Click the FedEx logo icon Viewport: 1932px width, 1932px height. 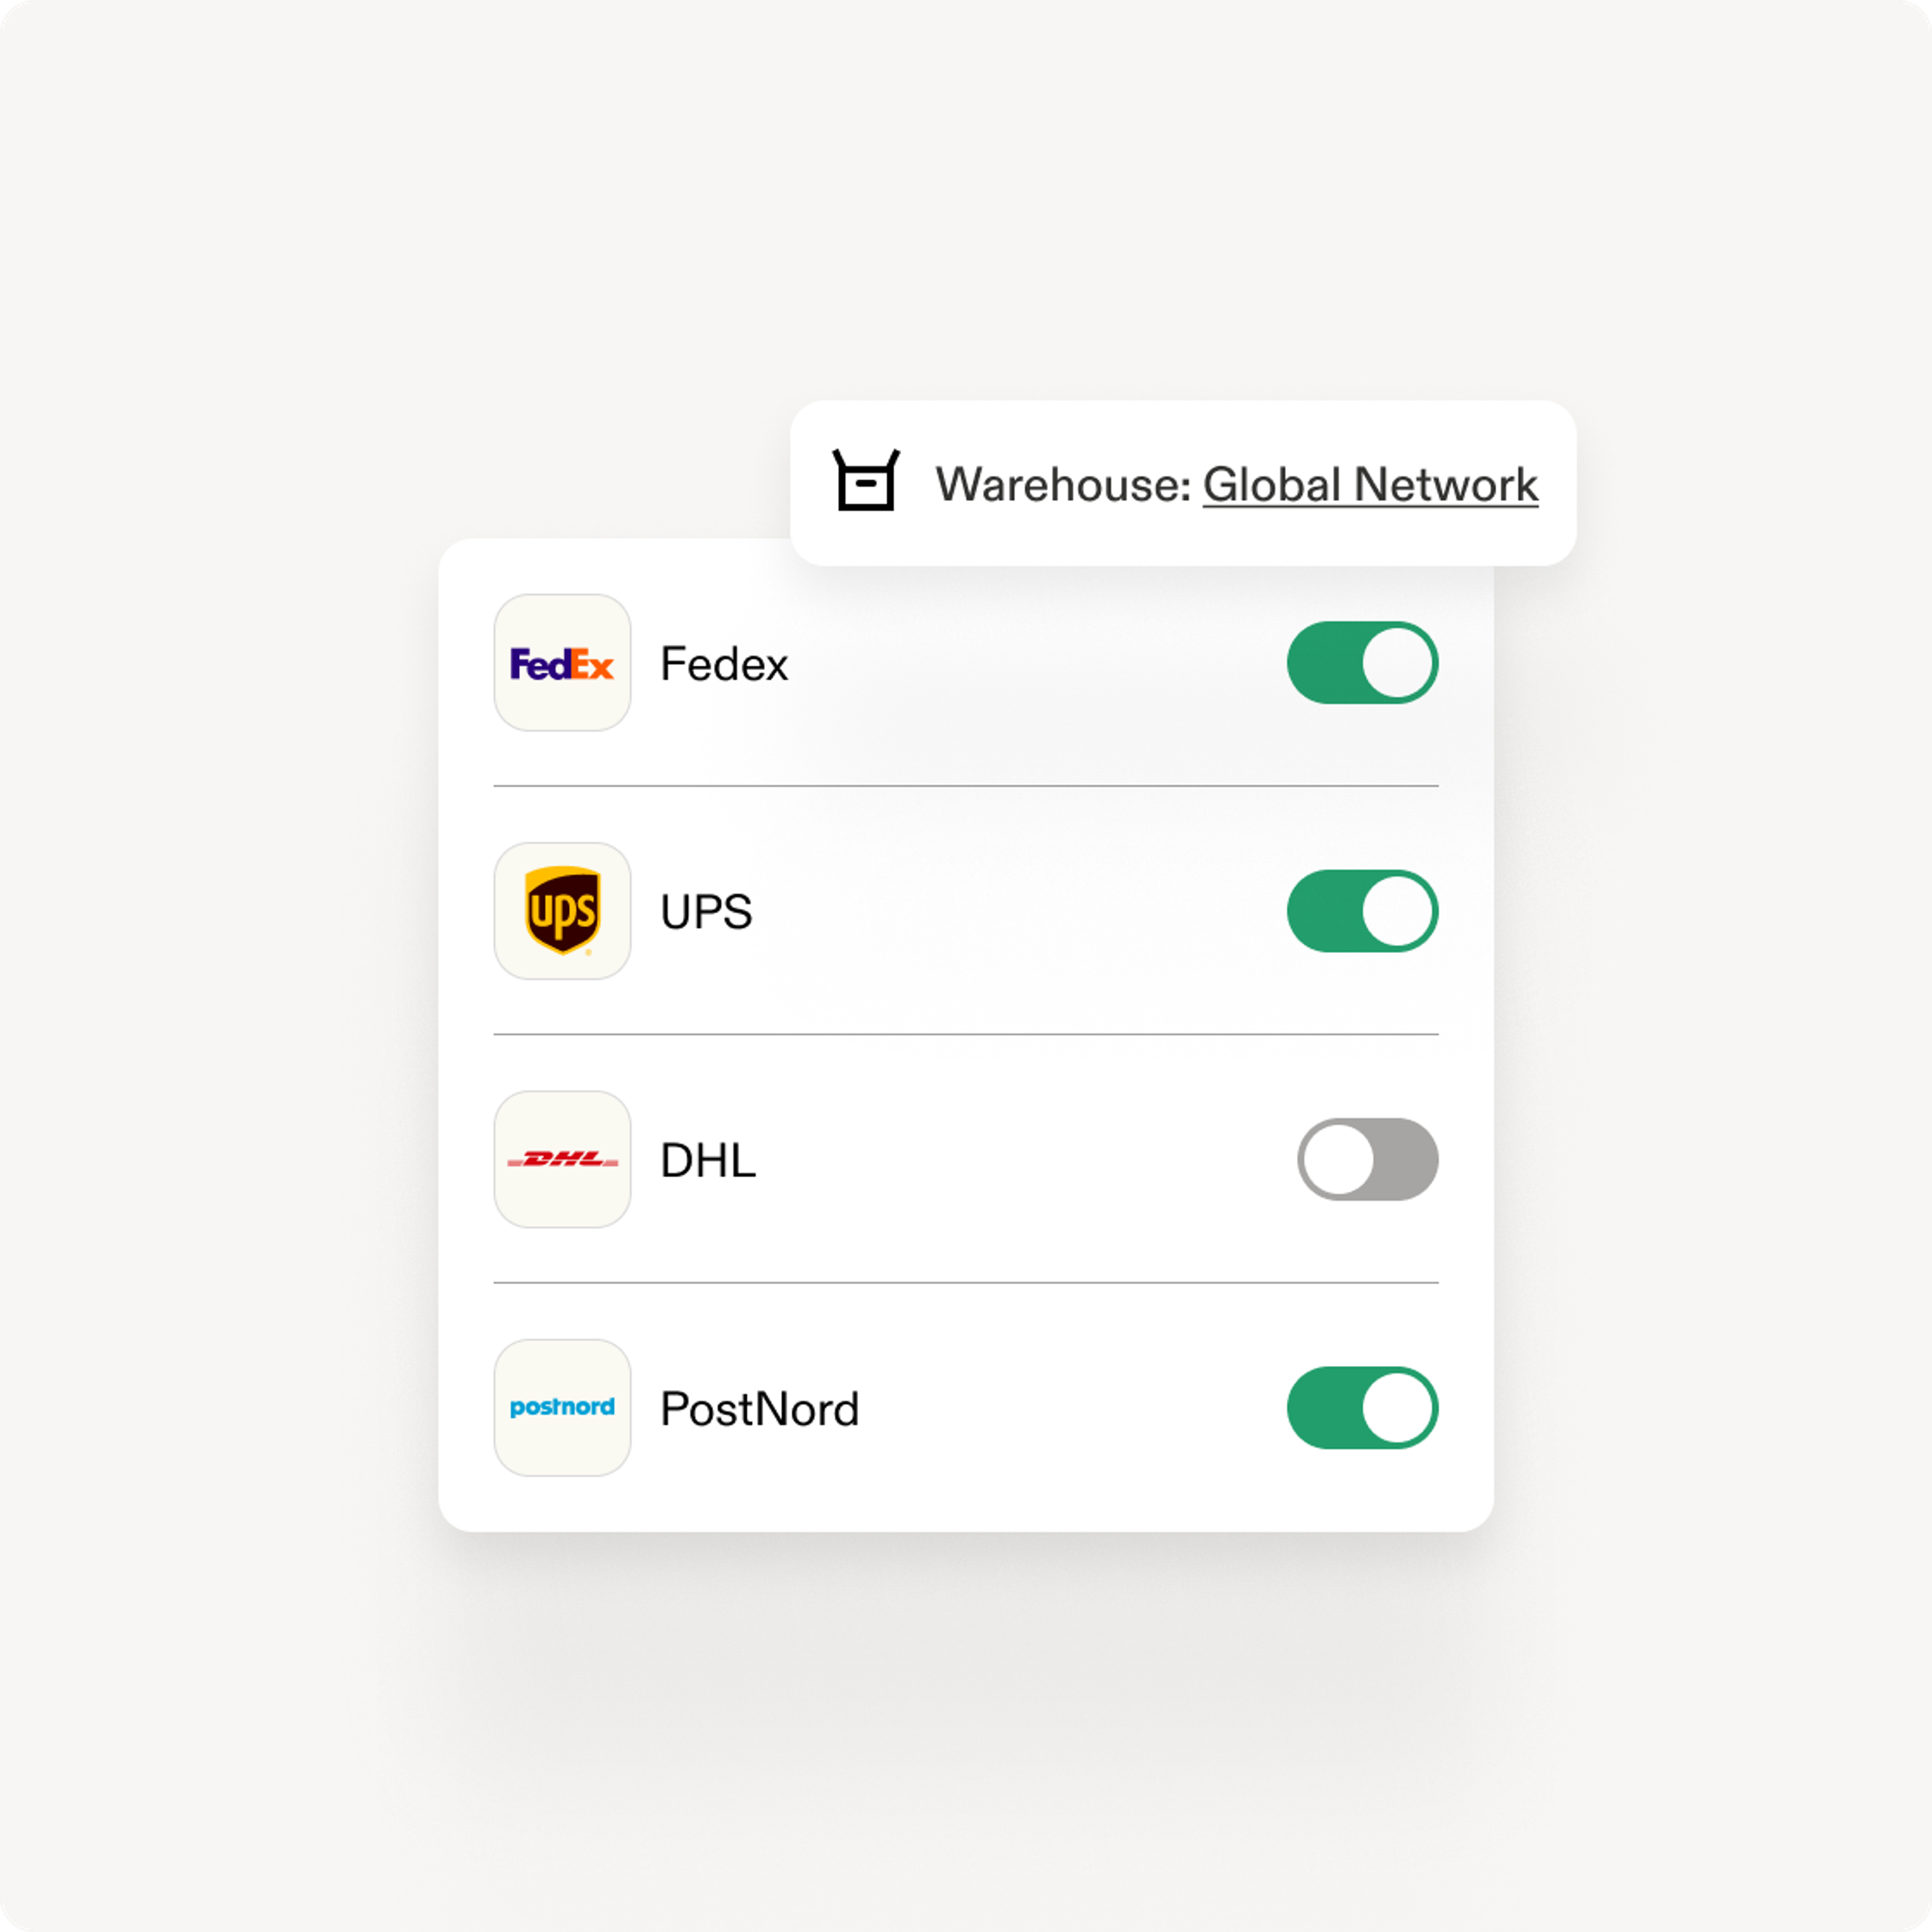[562, 663]
